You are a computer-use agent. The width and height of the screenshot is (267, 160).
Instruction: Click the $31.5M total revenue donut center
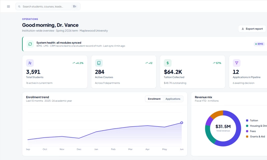[x=223, y=128]
